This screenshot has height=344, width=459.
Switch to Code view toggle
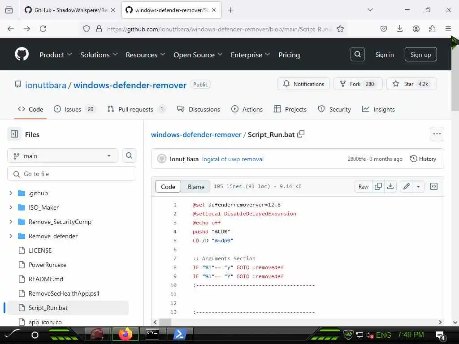pos(168,187)
